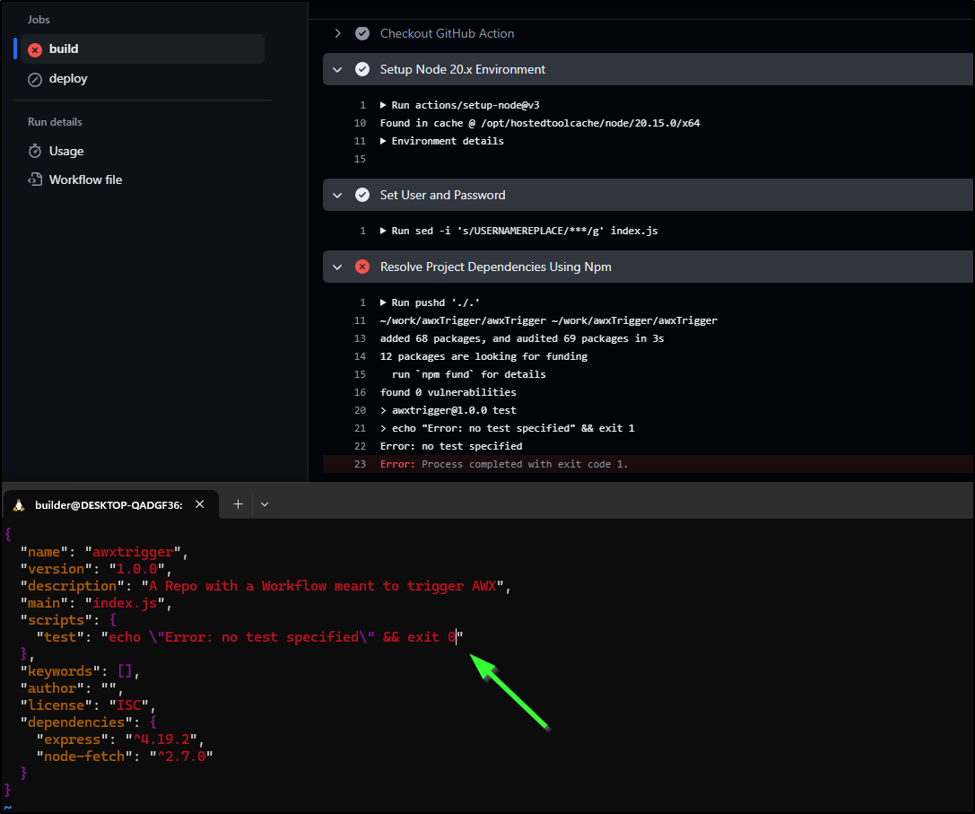Open the Usage run details
The height and width of the screenshot is (814, 975).
tap(65, 152)
